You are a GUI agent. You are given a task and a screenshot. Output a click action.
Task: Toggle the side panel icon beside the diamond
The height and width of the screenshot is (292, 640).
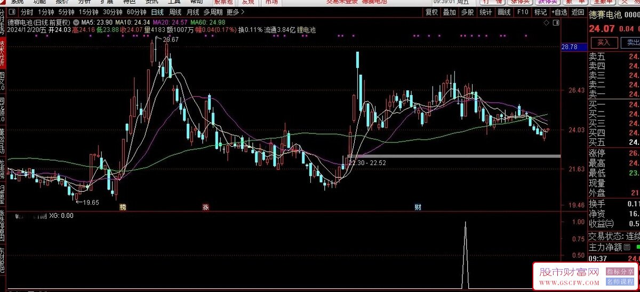point(557,23)
